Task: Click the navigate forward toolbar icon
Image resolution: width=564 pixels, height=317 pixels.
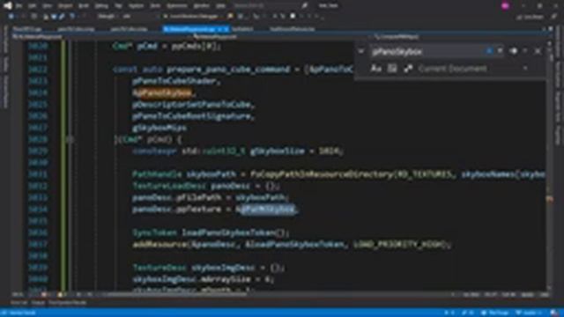Action: 24,17
